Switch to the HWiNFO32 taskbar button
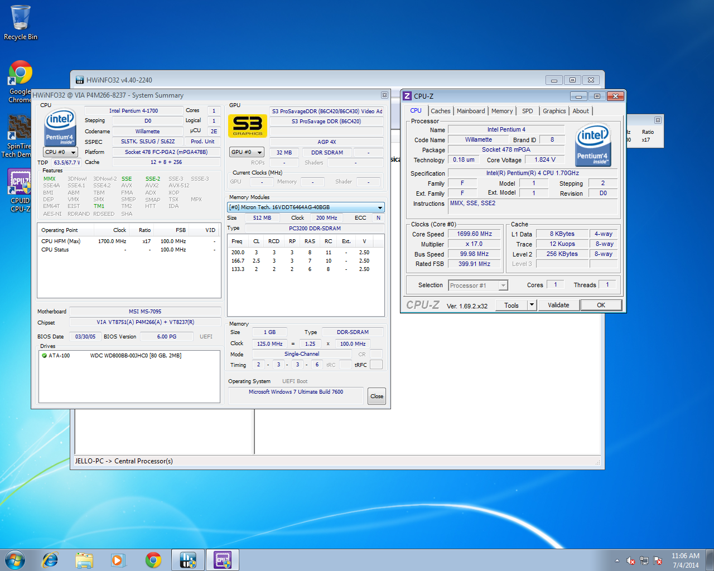The height and width of the screenshot is (571, 714). (188, 560)
